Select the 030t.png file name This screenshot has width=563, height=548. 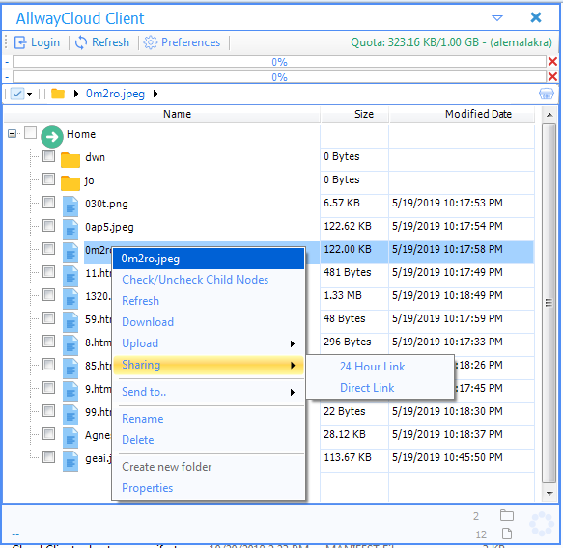pyautogui.click(x=106, y=205)
